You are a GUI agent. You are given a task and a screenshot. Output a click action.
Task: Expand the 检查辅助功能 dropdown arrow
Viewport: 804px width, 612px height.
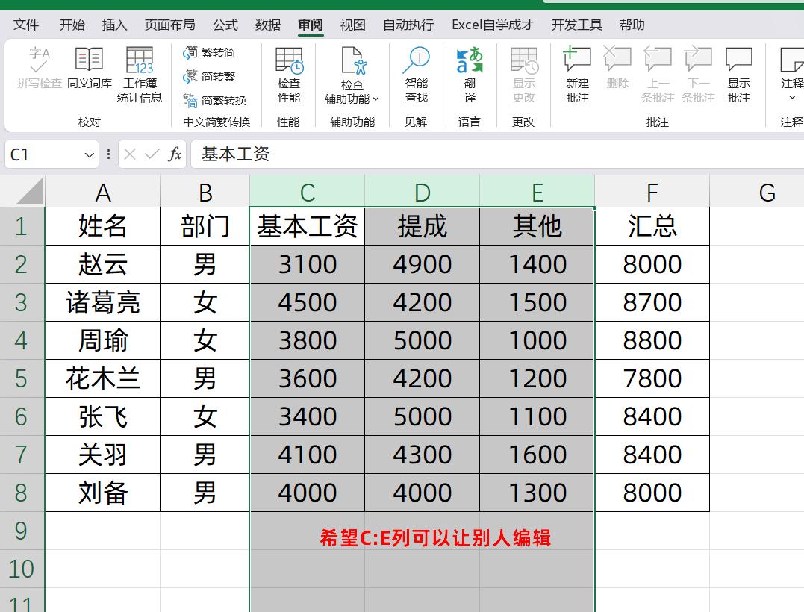(x=375, y=99)
